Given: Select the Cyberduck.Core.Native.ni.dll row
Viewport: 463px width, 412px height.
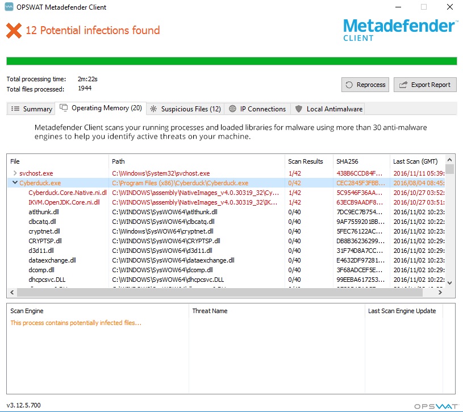Looking at the screenshot, I should point(226,193).
